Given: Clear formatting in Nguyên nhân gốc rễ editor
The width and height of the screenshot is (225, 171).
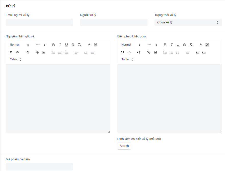Looking at the screenshot, I should pyautogui.click(x=80, y=45).
